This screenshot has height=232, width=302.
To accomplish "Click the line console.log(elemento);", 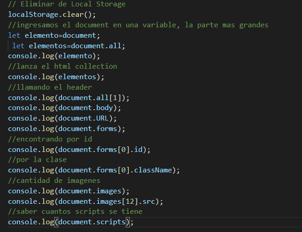I will tap(54, 56).
